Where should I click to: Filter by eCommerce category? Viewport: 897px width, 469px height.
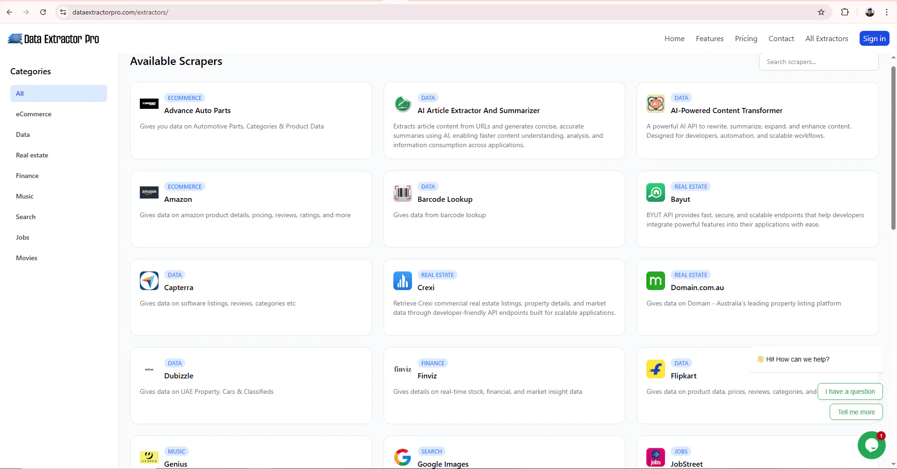click(58, 114)
